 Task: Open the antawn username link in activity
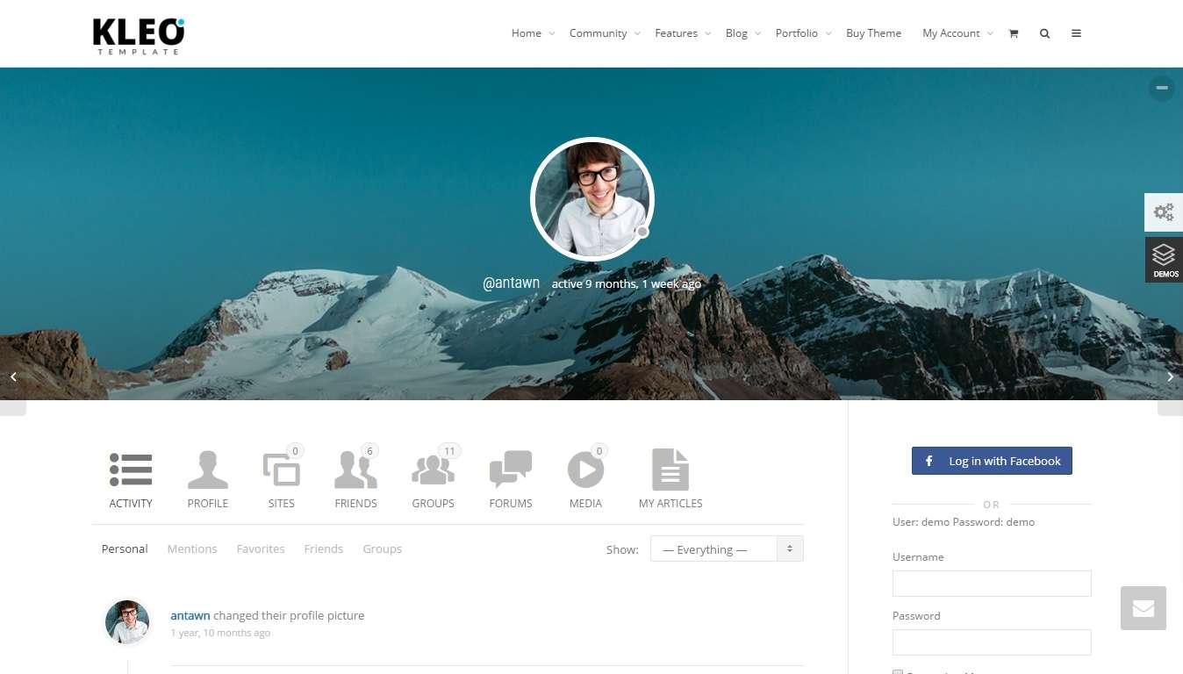coord(190,616)
